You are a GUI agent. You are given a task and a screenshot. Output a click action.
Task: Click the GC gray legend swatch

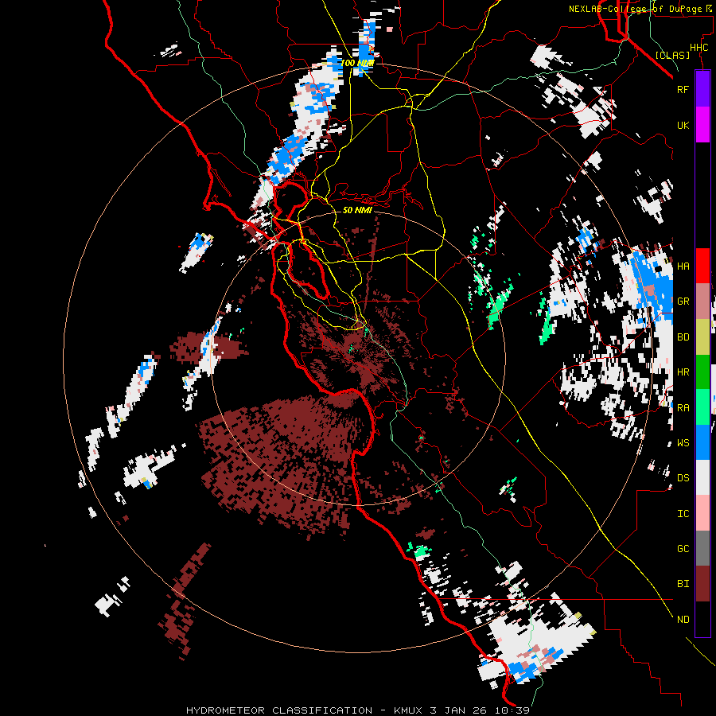click(702, 548)
